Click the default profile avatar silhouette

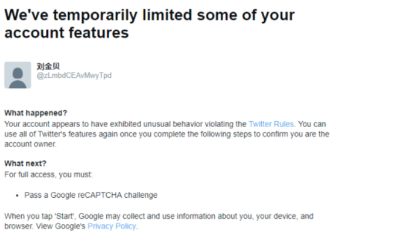18,75
